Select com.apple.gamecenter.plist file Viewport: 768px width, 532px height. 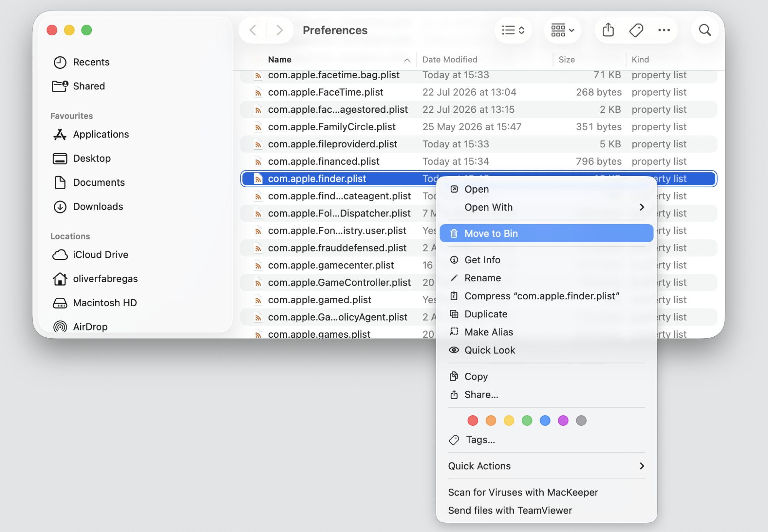(x=338, y=265)
